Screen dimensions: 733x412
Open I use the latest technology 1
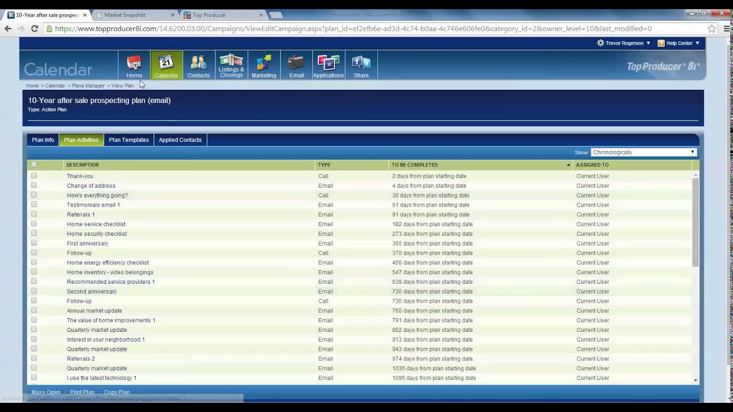click(101, 378)
